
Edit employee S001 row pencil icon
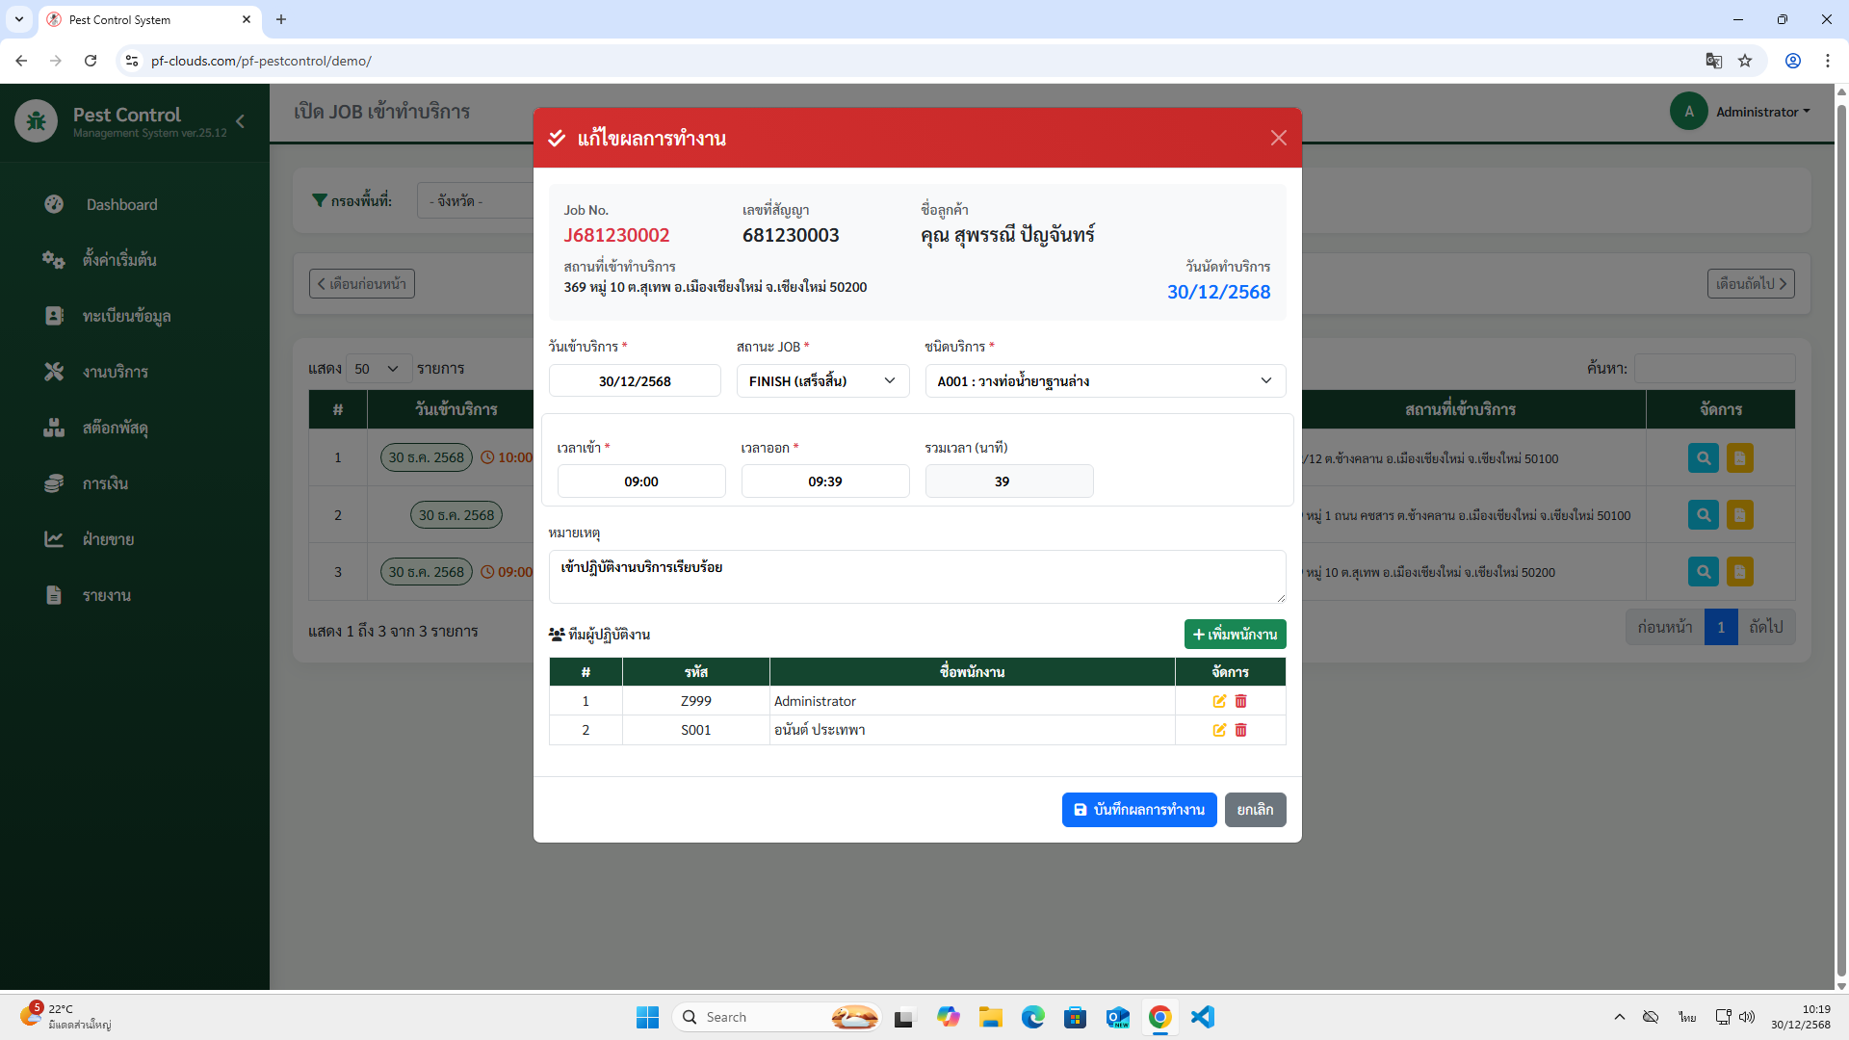click(1219, 730)
